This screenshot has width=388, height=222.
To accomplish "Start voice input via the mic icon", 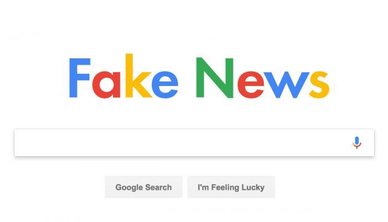I will click(x=356, y=143).
